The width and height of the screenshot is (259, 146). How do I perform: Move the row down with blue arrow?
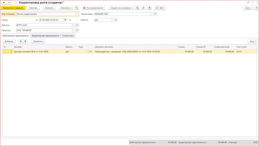point(25,41)
